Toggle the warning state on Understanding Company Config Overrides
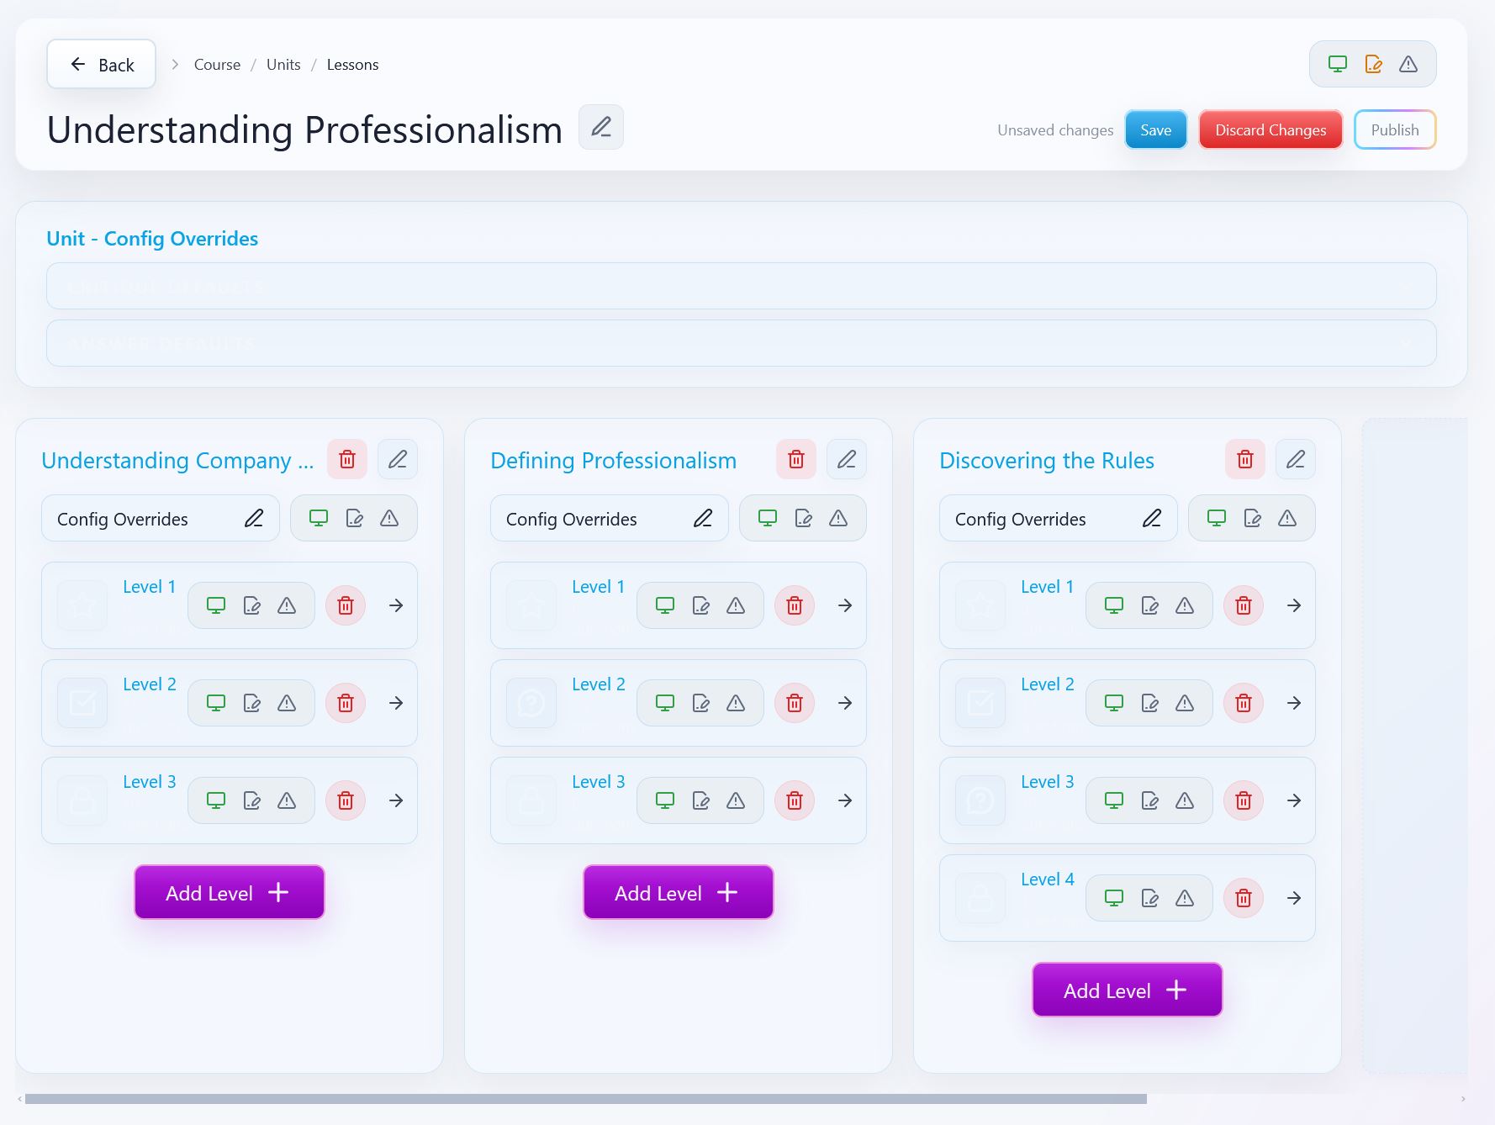The image size is (1495, 1125). pyautogui.click(x=388, y=518)
